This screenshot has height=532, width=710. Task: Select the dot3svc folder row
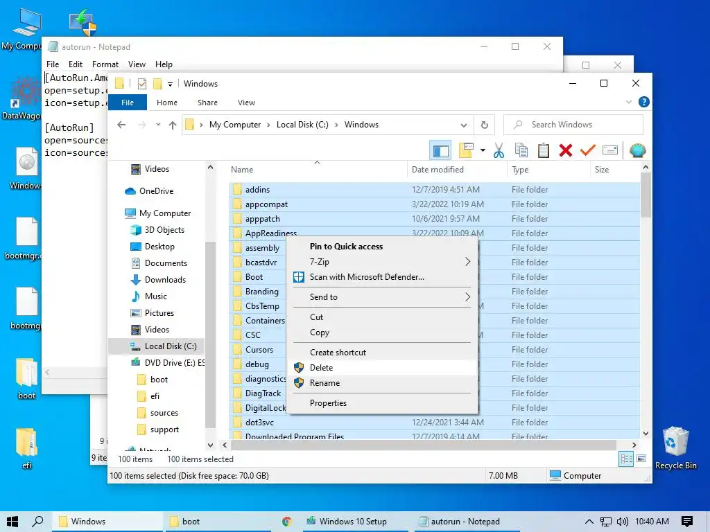(434, 423)
